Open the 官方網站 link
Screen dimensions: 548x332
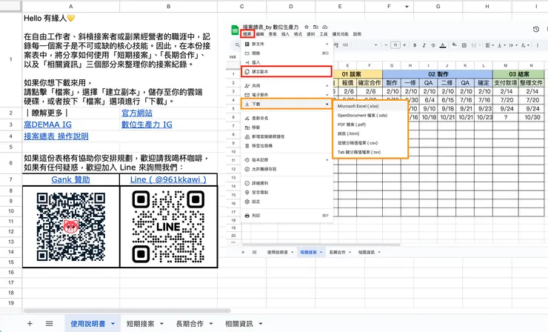pyautogui.click(x=137, y=113)
